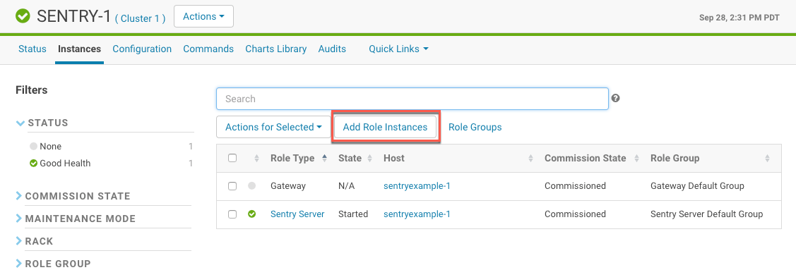Click into the Search input field
Image resolution: width=796 pixels, height=270 pixels.
click(412, 99)
